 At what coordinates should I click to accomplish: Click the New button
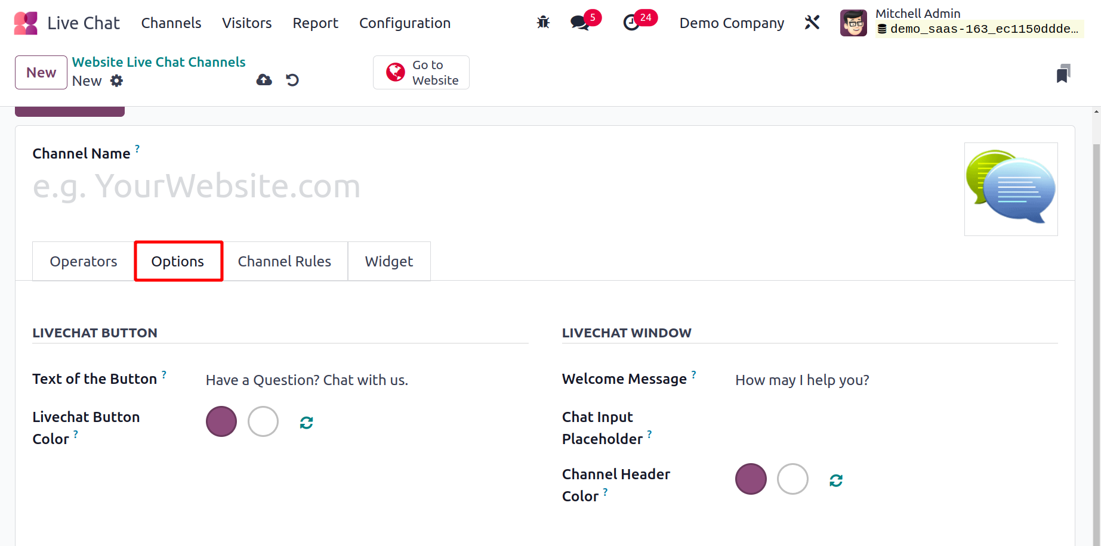tap(41, 72)
